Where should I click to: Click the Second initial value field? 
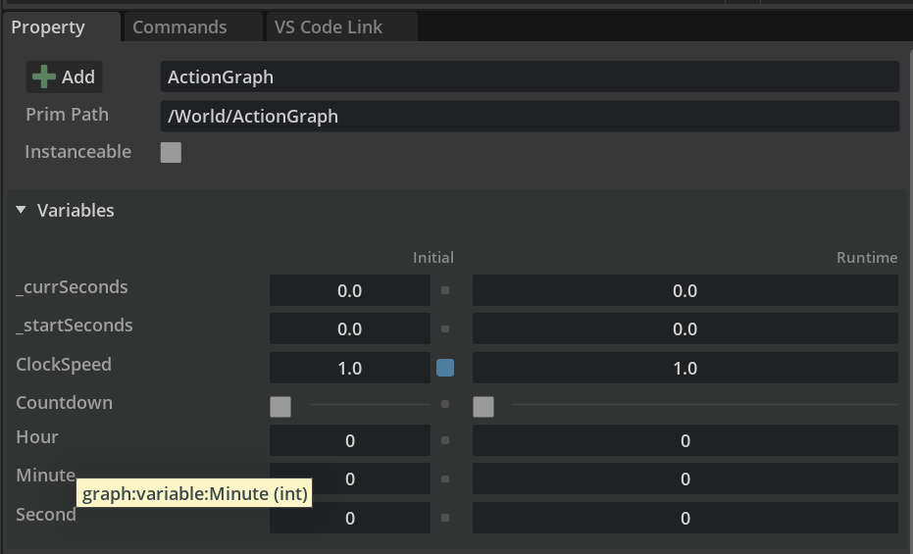(x=350, y=518)
